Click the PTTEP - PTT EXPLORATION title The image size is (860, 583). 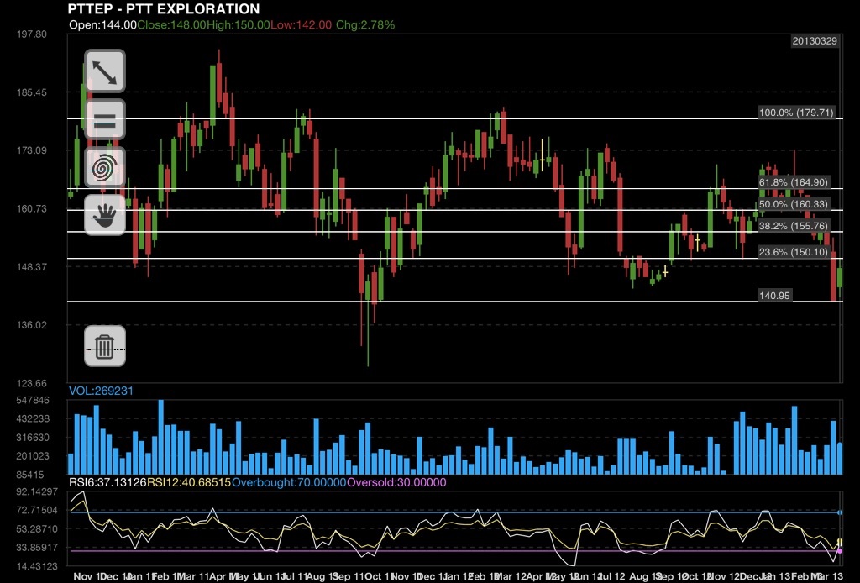click(164, 8)
